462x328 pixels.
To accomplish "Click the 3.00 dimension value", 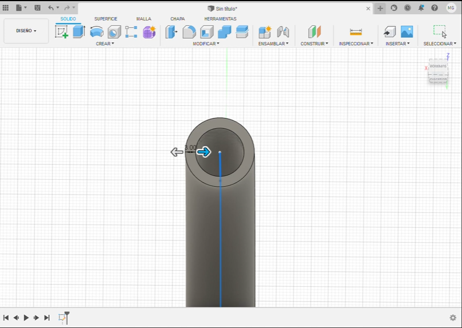I will point(190,147).
